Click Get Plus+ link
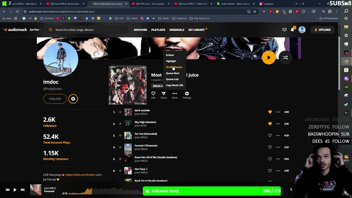 [35, 30]
